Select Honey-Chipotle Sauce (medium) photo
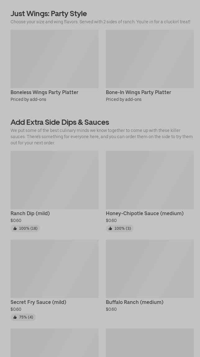200x357 pixels. (x=150, y=180)
